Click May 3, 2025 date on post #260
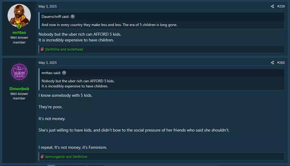The height and width of the screenshot is (166, 290). coord(47,63)
